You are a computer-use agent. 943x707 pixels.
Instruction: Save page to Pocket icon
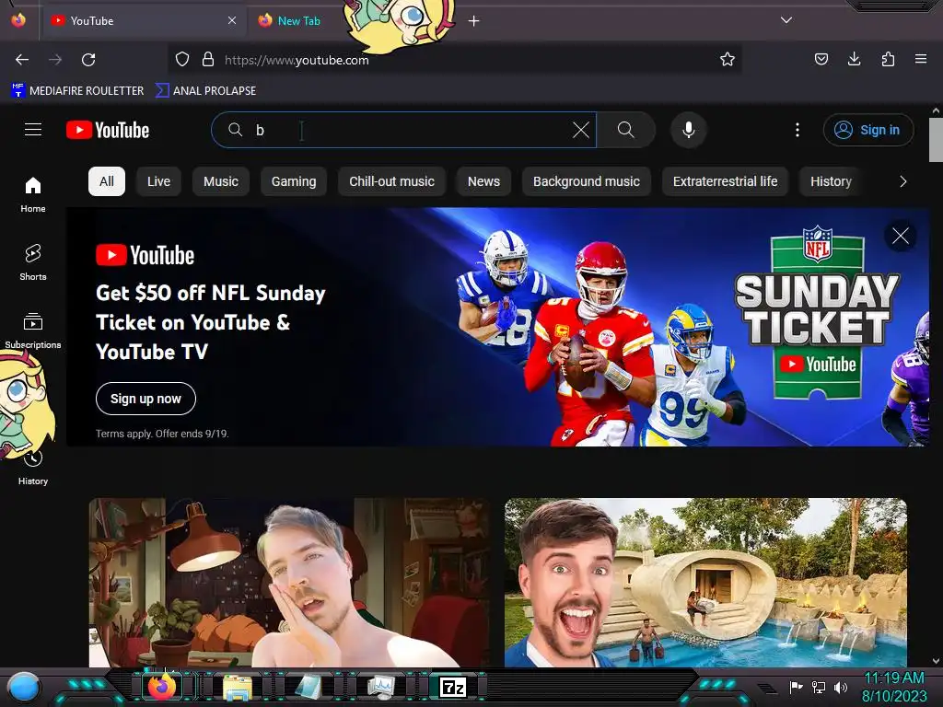[x=821, y=59]
